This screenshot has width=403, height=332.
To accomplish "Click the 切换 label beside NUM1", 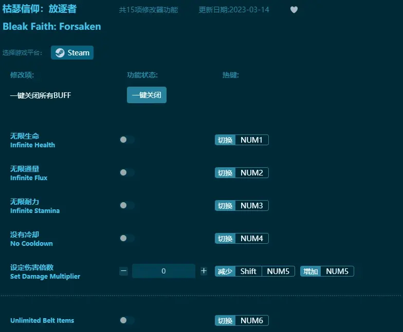I will tap(225, 140).
